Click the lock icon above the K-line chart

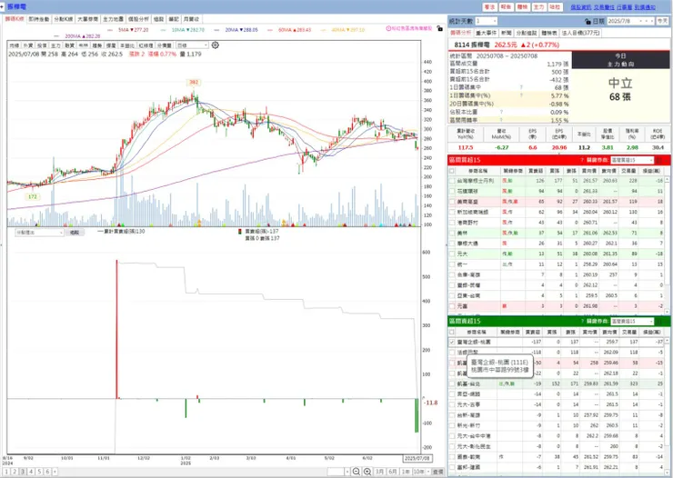point(439,28)
